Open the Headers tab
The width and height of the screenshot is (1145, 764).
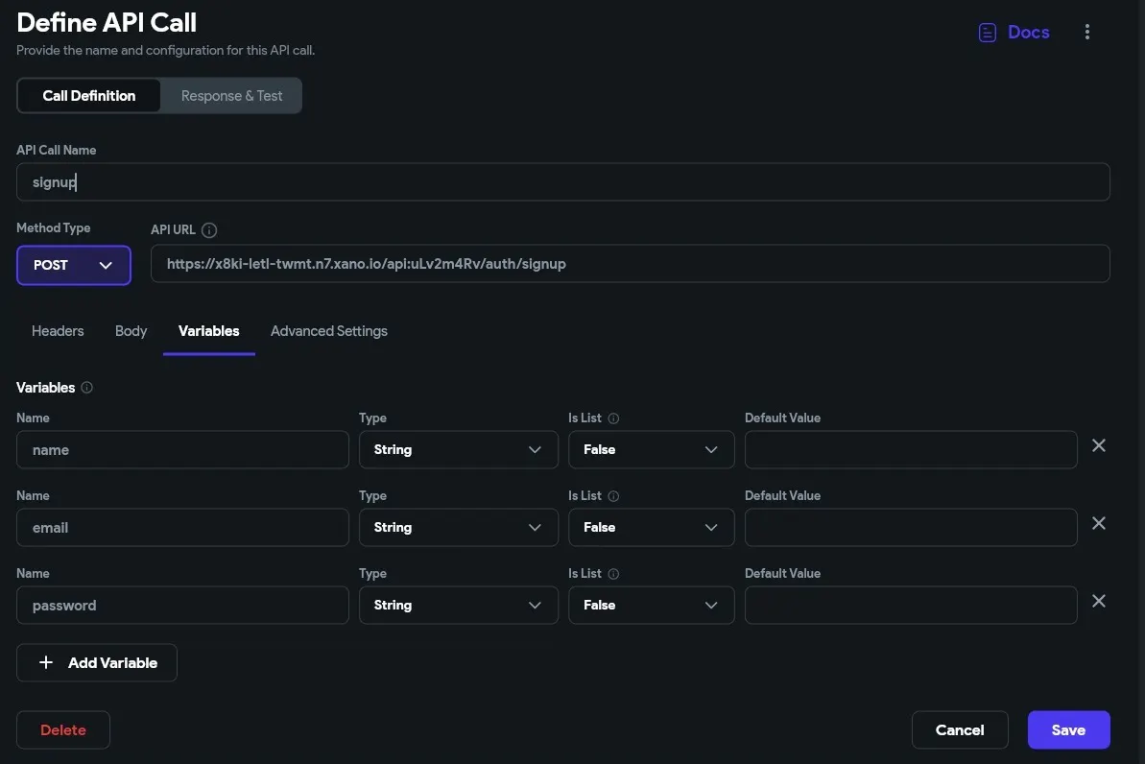pos(58,331)
